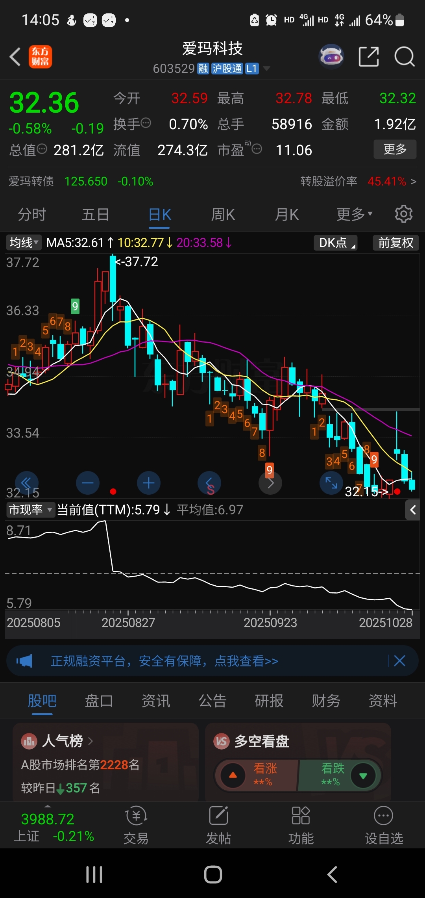Tap Android recent apps button
The height and width of the screenshot is (898, 425).
point(94,875)
